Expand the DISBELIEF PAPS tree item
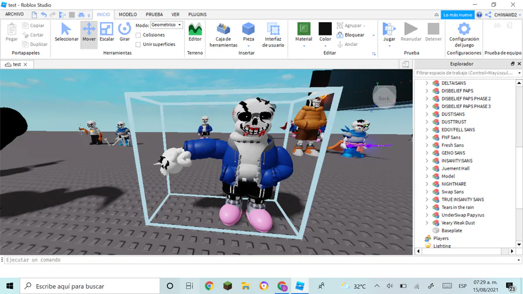 click(x=427, y=91)
